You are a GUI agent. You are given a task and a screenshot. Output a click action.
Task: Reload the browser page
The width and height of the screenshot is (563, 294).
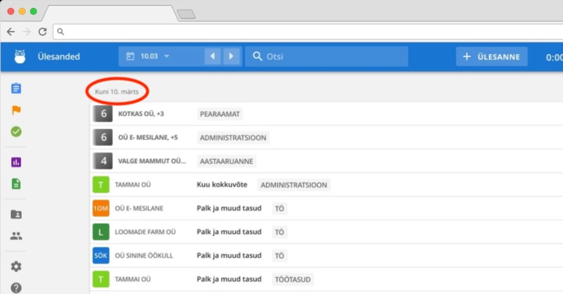[43, 32]
